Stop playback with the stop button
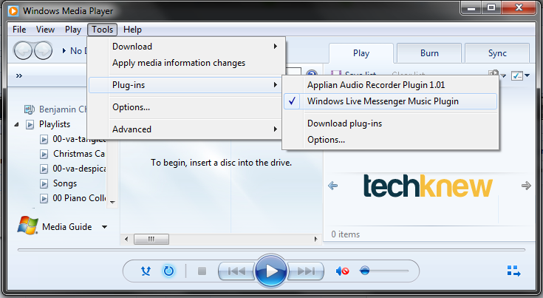The width and height of the screenshot is (543, 298). coord(202,271)
